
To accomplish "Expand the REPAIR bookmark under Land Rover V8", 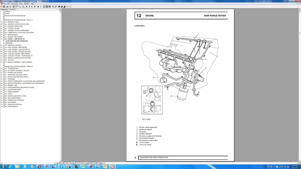I will coord(4,43).
